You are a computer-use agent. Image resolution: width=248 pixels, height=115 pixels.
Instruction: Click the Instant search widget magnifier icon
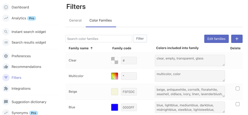[x=6, y=32]
